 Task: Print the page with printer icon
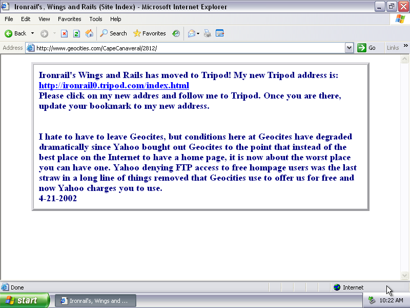pos(208,33)
